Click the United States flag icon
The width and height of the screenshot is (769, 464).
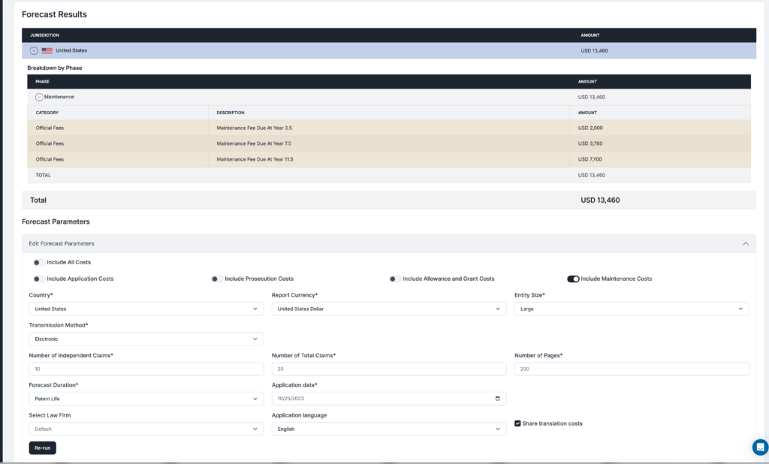tap(47, 50)
